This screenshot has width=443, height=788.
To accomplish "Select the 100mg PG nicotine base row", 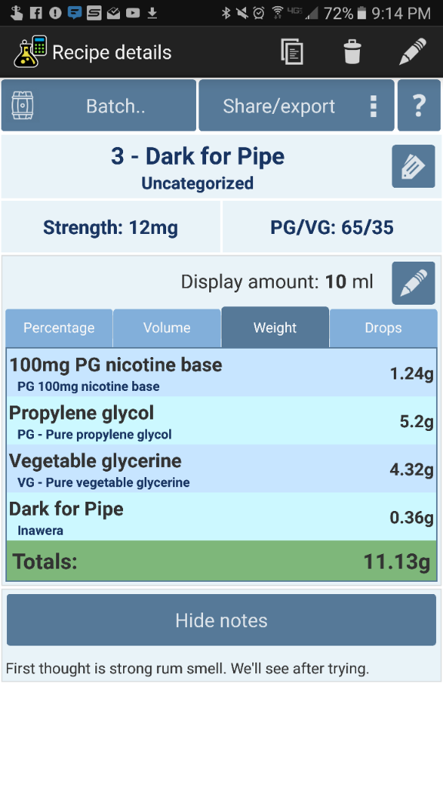I will [x=221, y=373].
